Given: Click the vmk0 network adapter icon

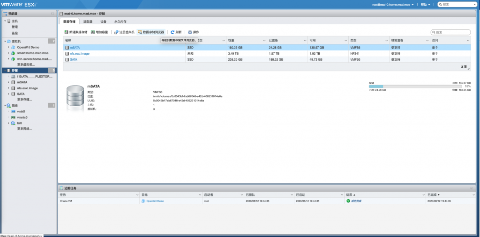Looking at the screenshot, I should (x=13, y=111).
